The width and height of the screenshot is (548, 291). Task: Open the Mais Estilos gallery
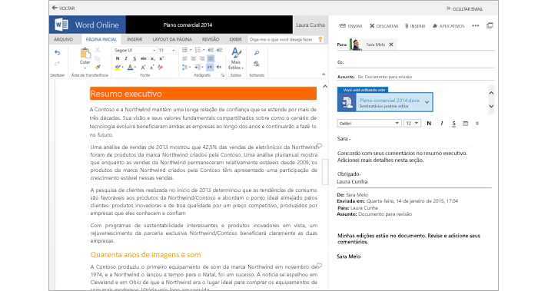[x=236, y=58]
